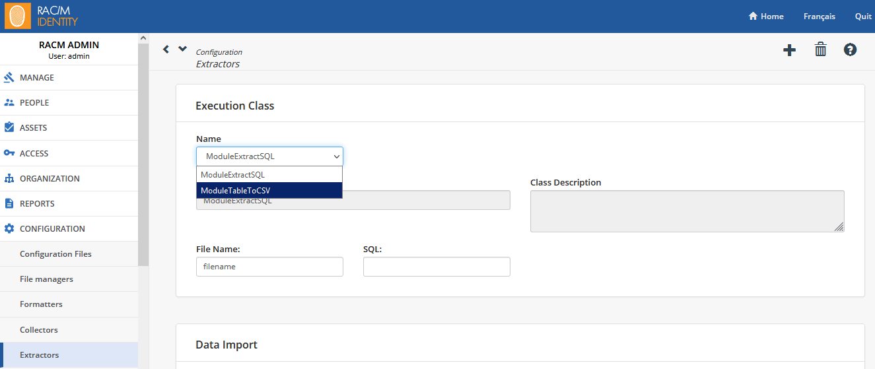875x369 pixels.
Task: Click the Assets clipboard icon
Action: click(9, 127)
